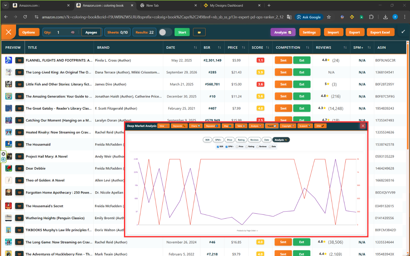The width and height of the screenshot is (410, 256).
Task: Close the orange X extension panel button
Action: pyautogui.click(x=9, y=32)
